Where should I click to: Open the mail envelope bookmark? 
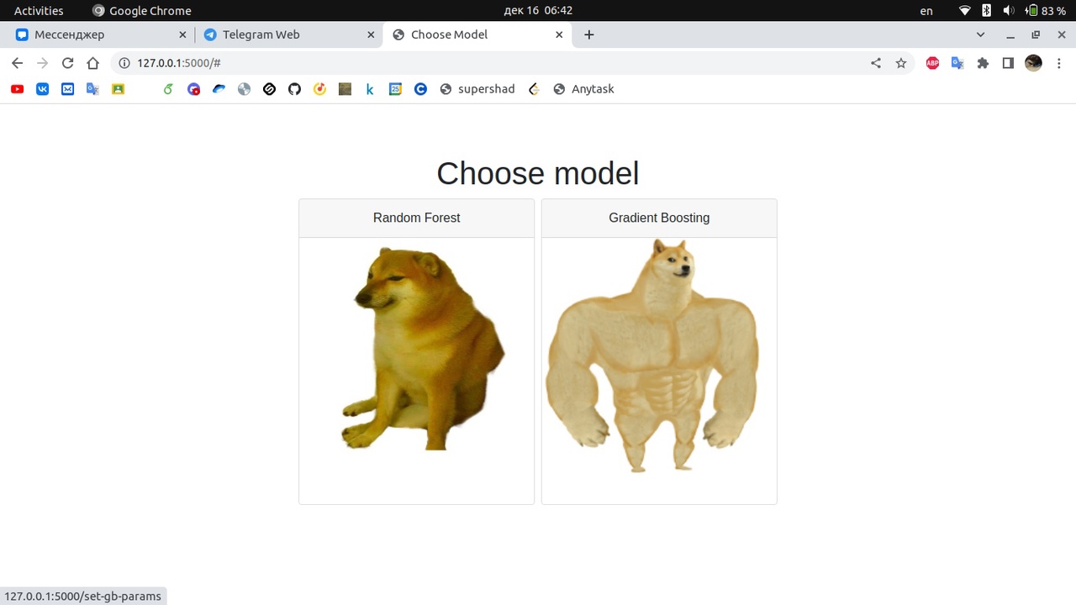click(67, 89)
